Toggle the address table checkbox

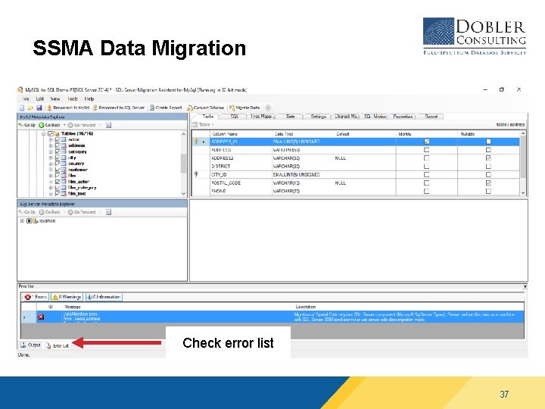tap(58, 145)
